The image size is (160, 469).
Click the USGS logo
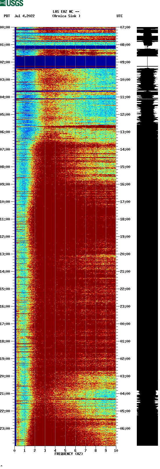12,3
